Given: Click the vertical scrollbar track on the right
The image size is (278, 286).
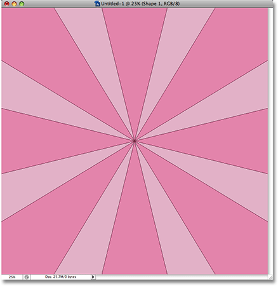Looking at the screenshot, I should 270,141.
